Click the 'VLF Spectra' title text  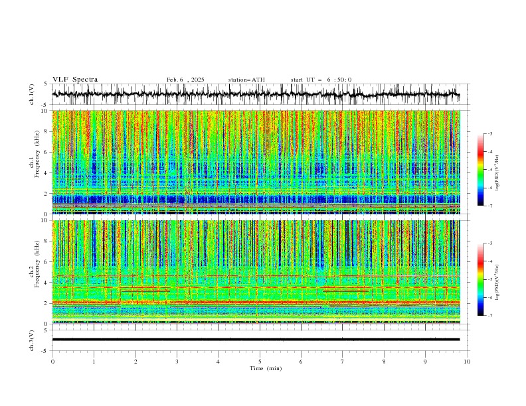pos(75,80)
